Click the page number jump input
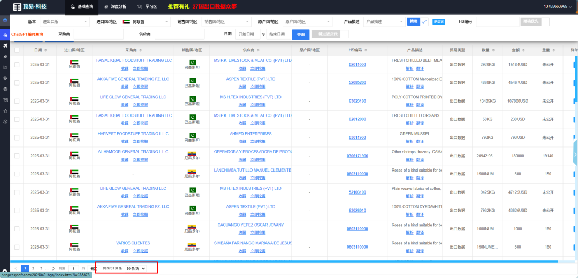Screen dimensions: 578x278 pyautogui.click(x=73, y=269)
